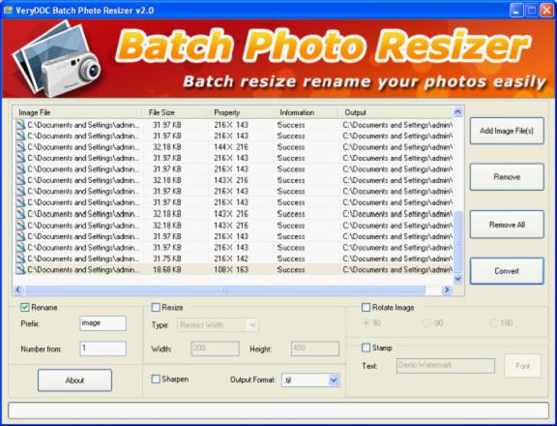This screenshot has height=426, width=557.
Task: Click the Prefix input field
Action: pos(103,323)
